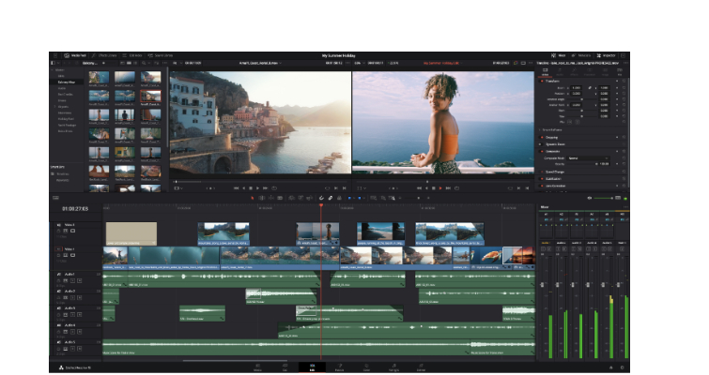
Task: Jump to first frame in timeline viewer
Action: point(419,188)
